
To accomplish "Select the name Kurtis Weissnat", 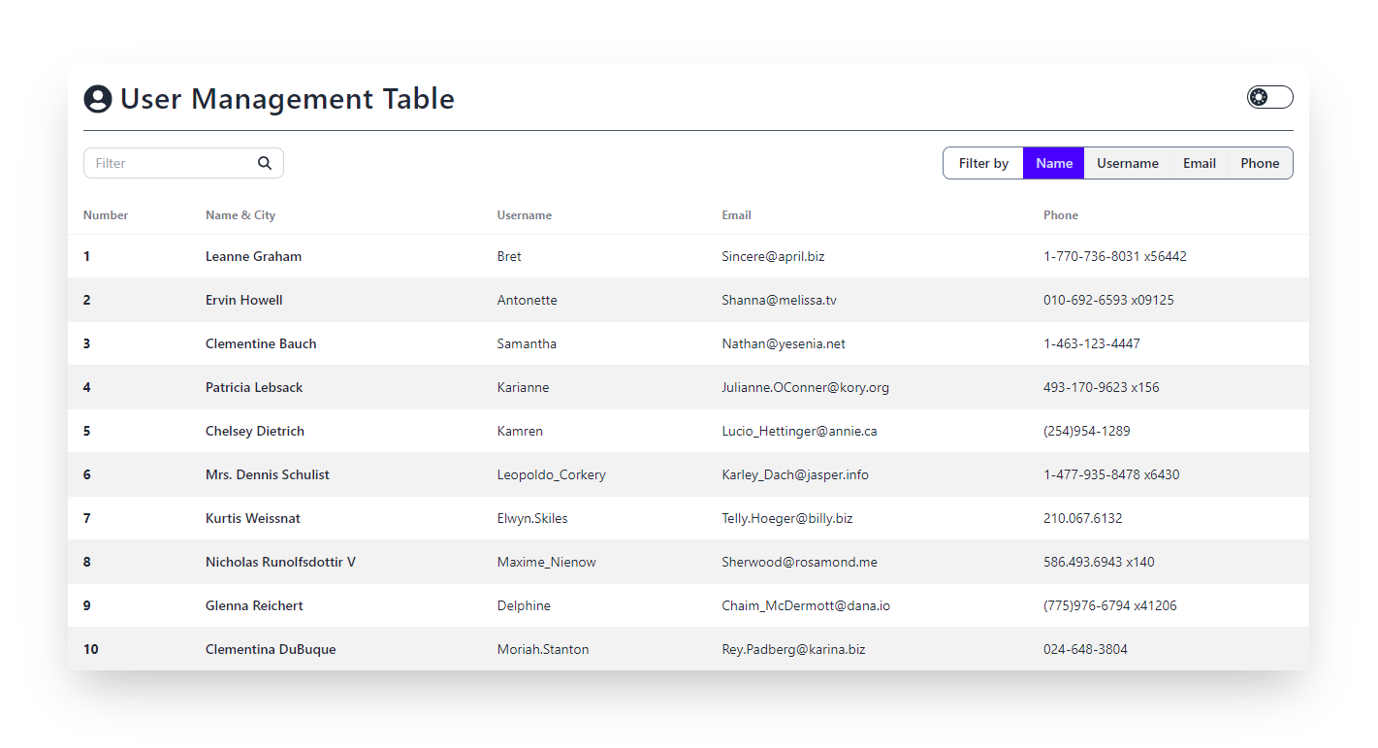I will tap(253, 518).
